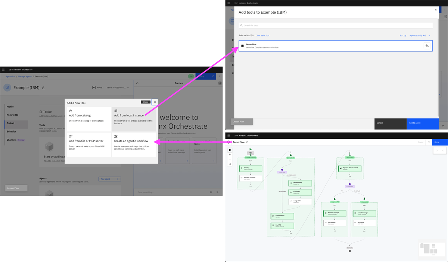The height and width of the screenshot is (262, 448).
Task: Click the Add agent button
Action: pos(109,179)
